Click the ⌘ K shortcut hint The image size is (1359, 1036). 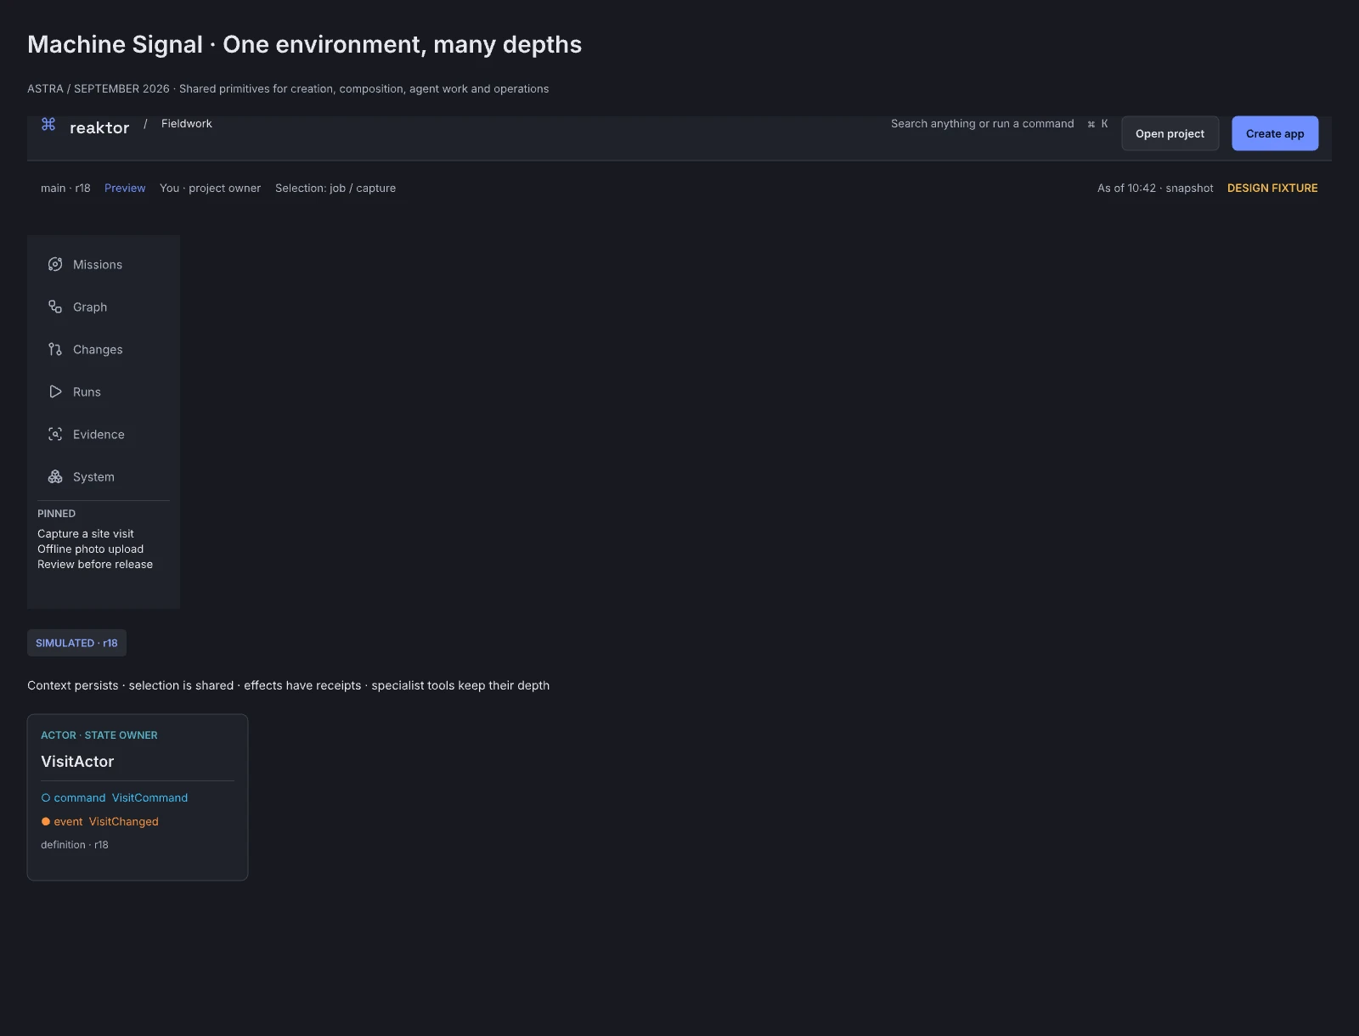pyautogui.click(x=1097, y=124)
